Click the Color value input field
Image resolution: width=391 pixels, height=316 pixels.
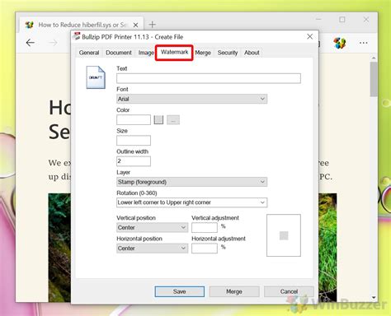pos(134,119)
